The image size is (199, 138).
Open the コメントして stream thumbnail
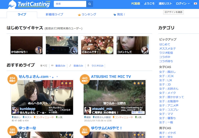[x=132, y=45]
